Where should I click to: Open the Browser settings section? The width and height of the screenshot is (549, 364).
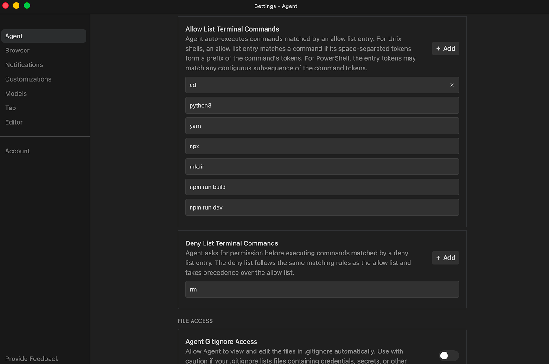[x=17, y=51]
